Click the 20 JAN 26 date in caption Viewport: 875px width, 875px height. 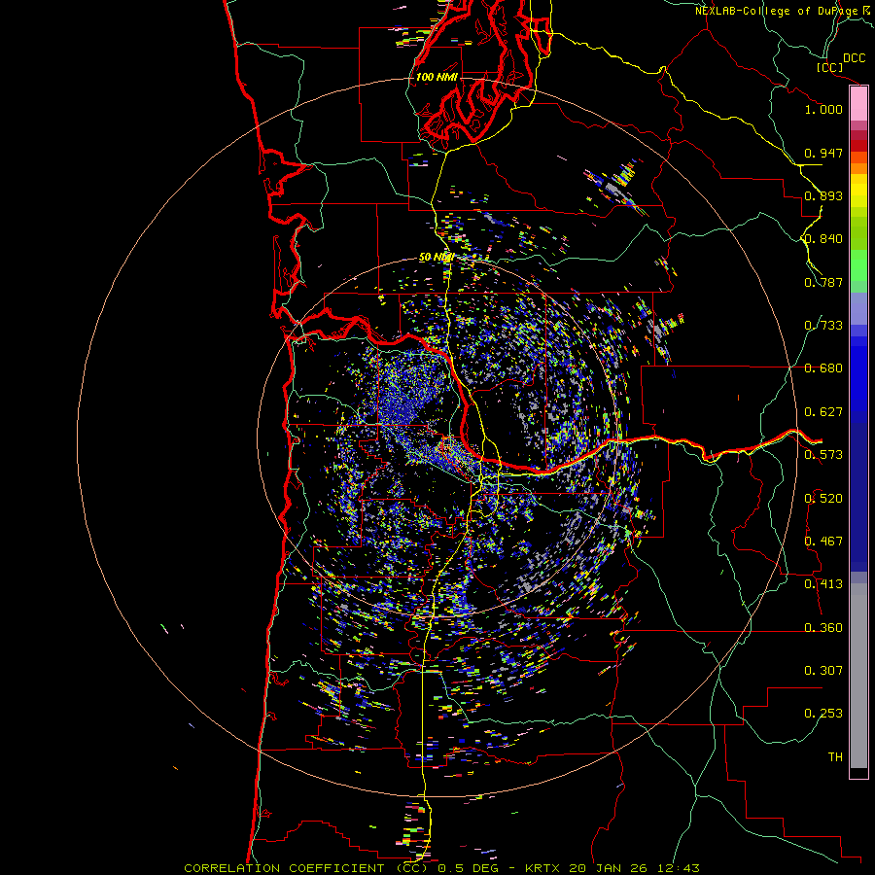tap(611, 868)
